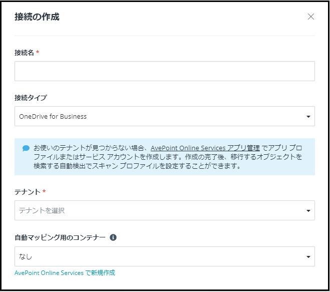Click the 接続の作成 dialog title

37,17
